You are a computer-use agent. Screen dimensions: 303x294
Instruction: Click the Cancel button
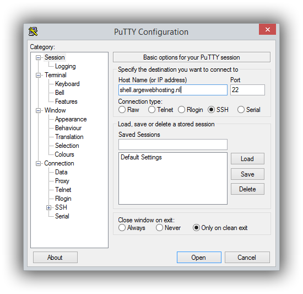coord(247,258)
